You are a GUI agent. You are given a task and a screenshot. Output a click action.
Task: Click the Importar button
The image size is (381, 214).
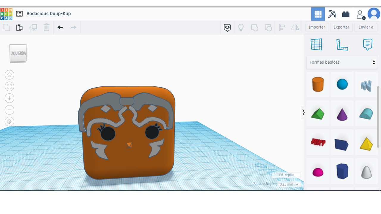pos(317,27)
